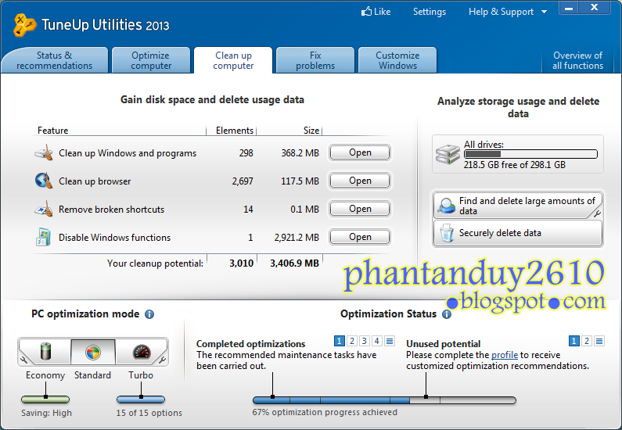Screen dimensions: 622x430
Task: Switch to the Optimize computer tab
Action: point(151,60)
